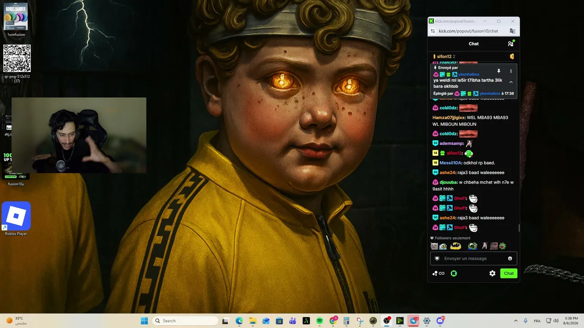The width and height of the screenshot is (584, 328).
Task: Unpin the pinned message via pin icon
Action: (499, 71)
